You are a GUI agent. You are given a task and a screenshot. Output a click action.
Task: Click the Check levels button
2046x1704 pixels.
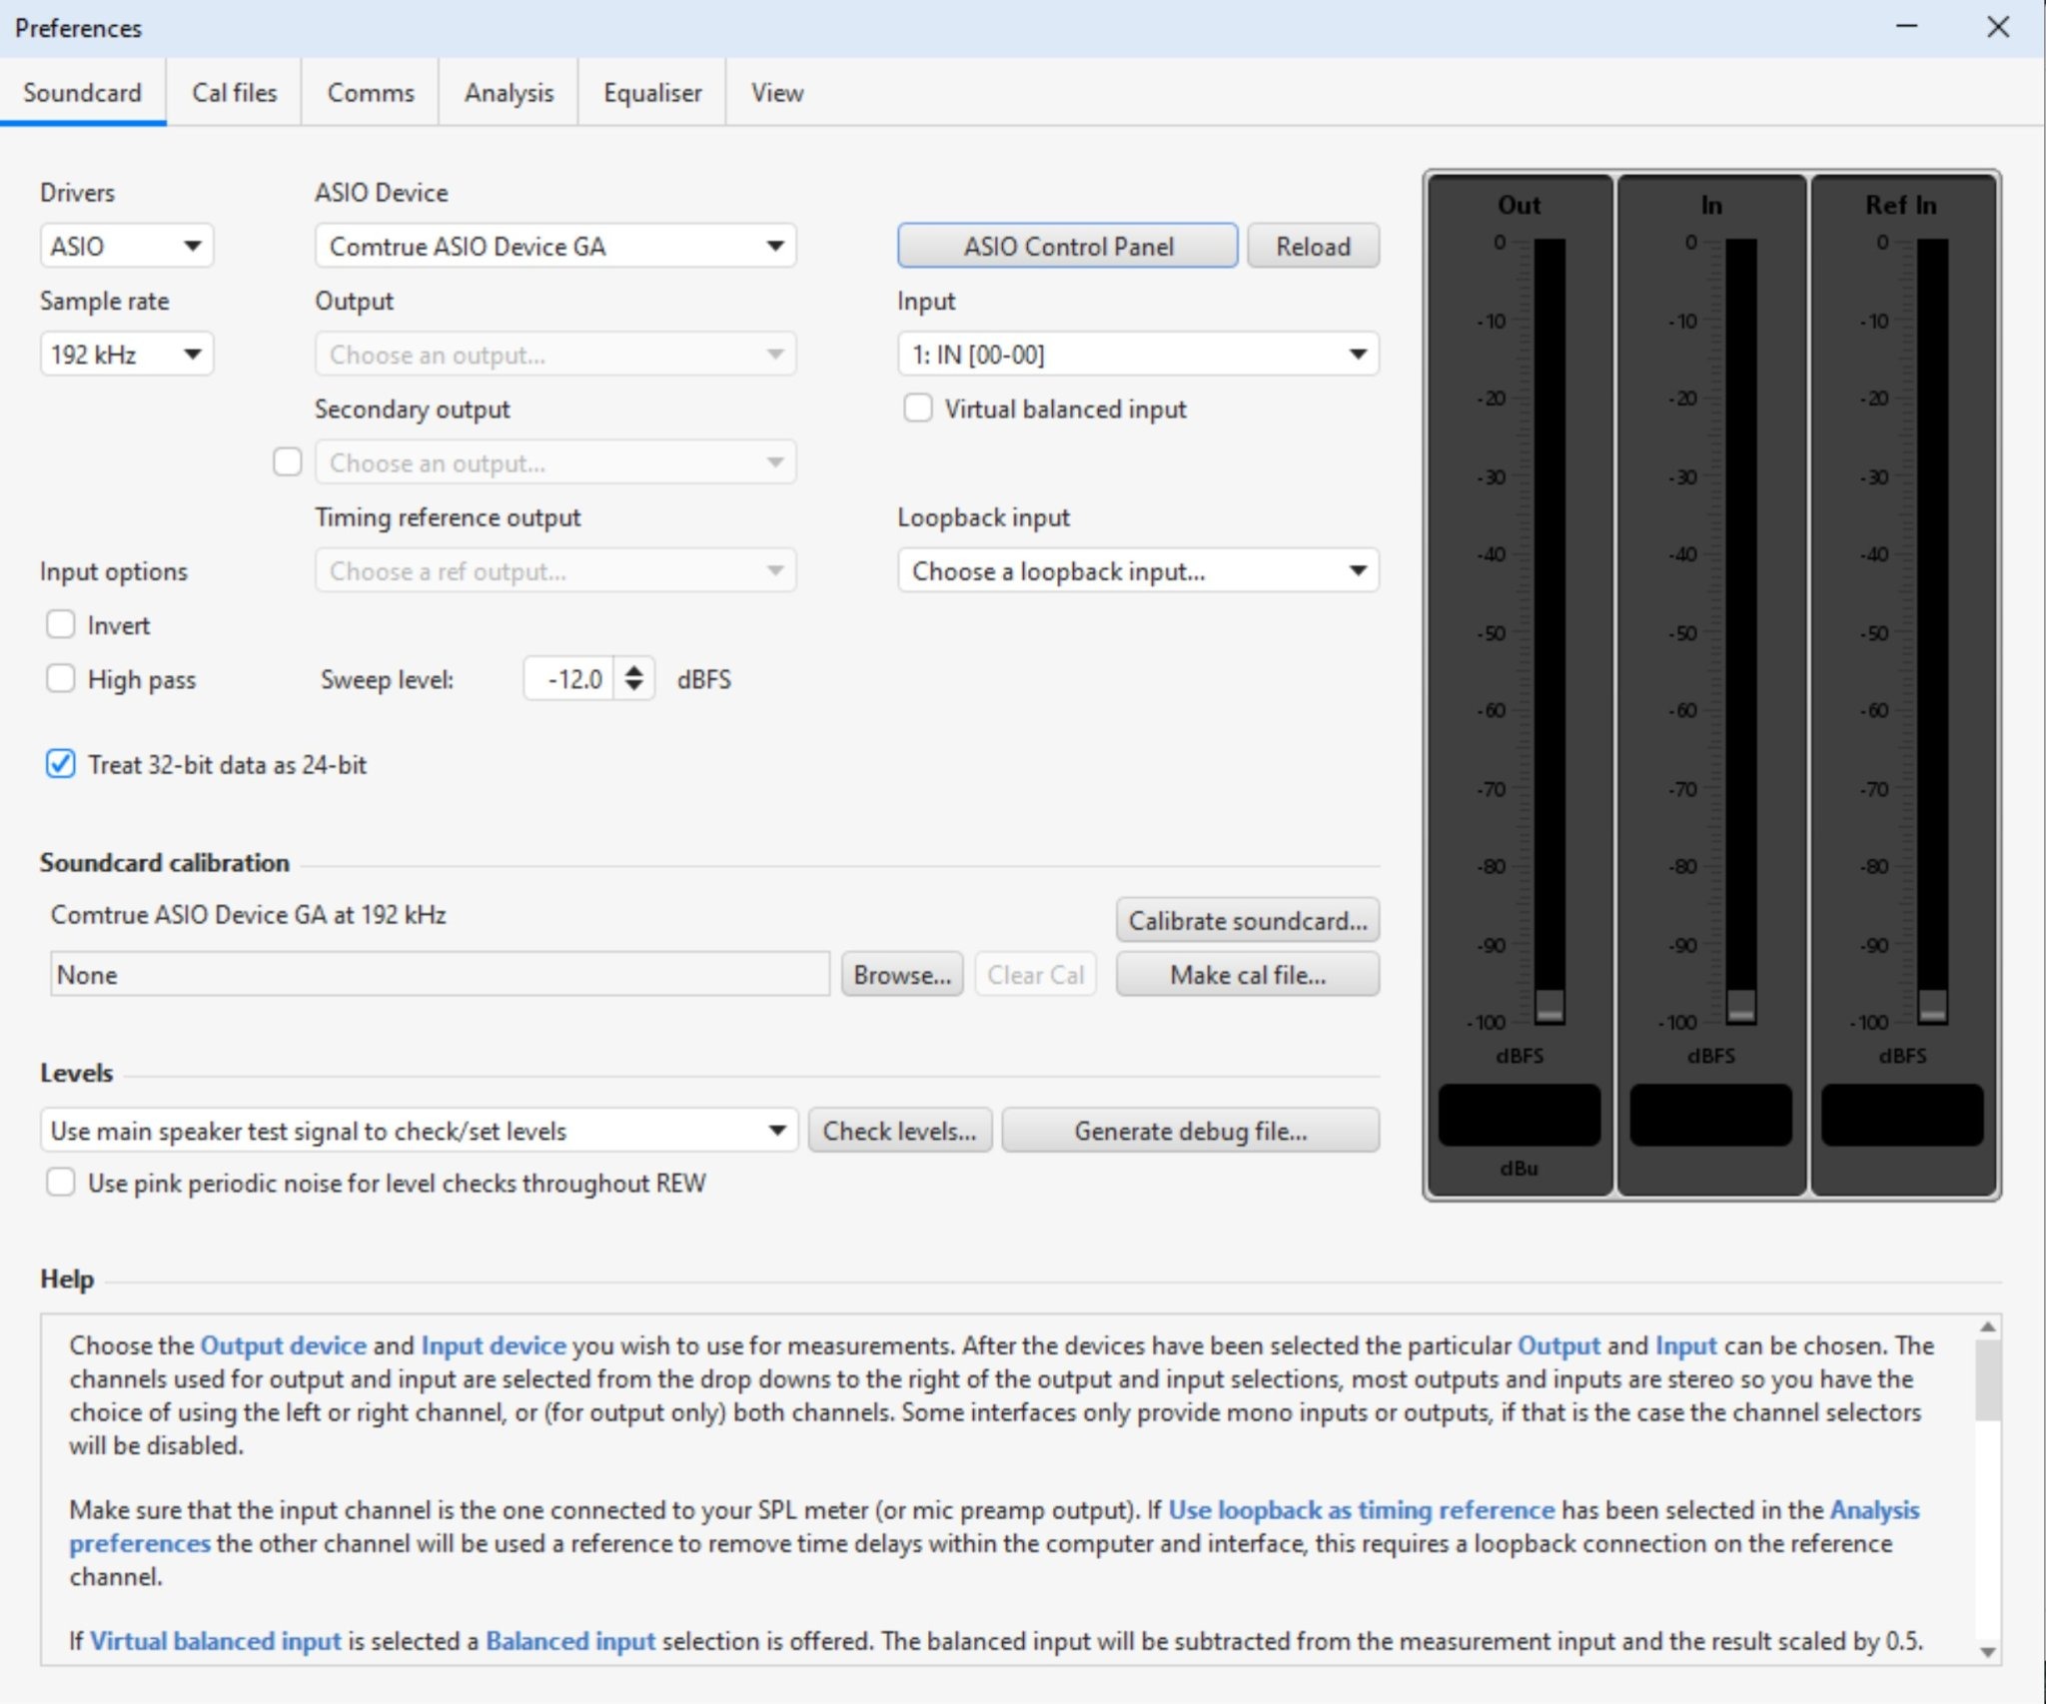point(900,1131)
